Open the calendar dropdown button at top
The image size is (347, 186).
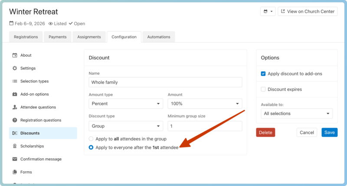click(x=268, y=12)
